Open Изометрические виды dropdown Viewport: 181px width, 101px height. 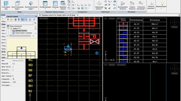point(31,8)
